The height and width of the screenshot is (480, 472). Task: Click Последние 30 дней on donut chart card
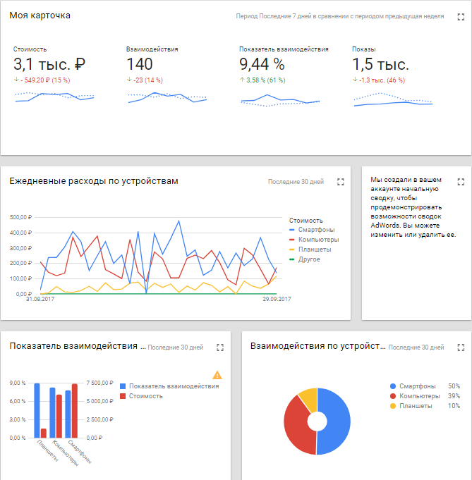click(416, 347)
